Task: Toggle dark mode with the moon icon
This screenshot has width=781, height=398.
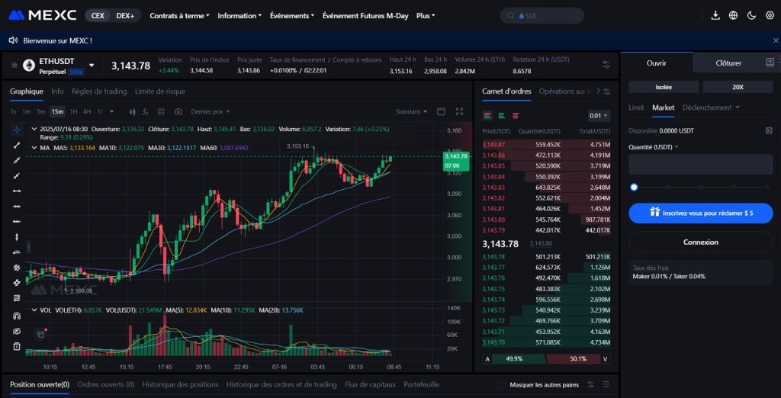Action: 752,15
